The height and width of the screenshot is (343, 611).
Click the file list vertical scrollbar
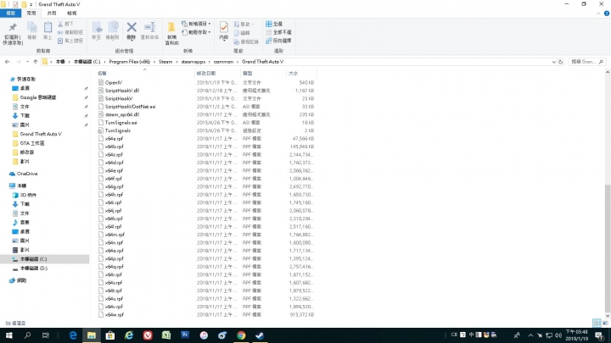point(608,247)
